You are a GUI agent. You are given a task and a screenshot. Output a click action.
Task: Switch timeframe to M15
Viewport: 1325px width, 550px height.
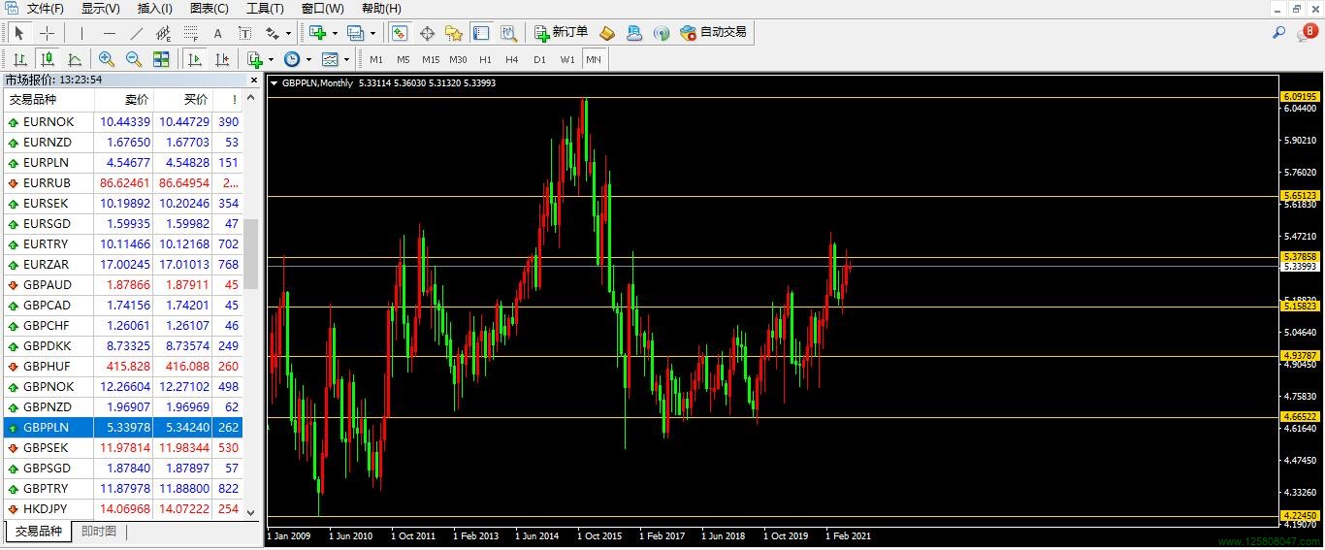point(431,59)
